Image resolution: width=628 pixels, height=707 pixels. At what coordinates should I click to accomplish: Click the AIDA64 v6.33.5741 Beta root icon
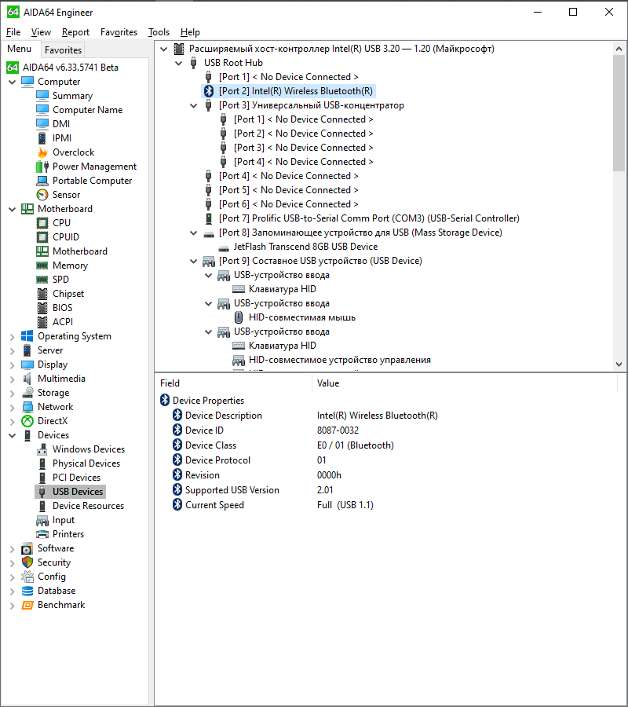12,68
